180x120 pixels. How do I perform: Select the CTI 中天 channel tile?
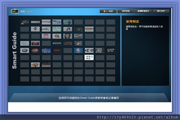[x=57, y=22]
